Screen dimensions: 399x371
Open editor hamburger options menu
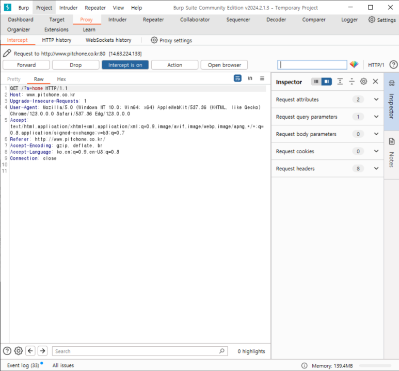(x=262, y=78)
